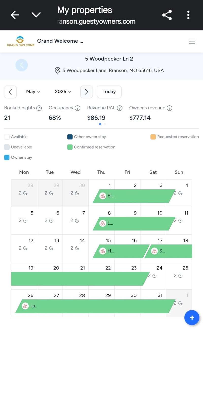The height and width of the screenshot is (399, 203).
Task: Click the blue plus add button
Action: 192,318
